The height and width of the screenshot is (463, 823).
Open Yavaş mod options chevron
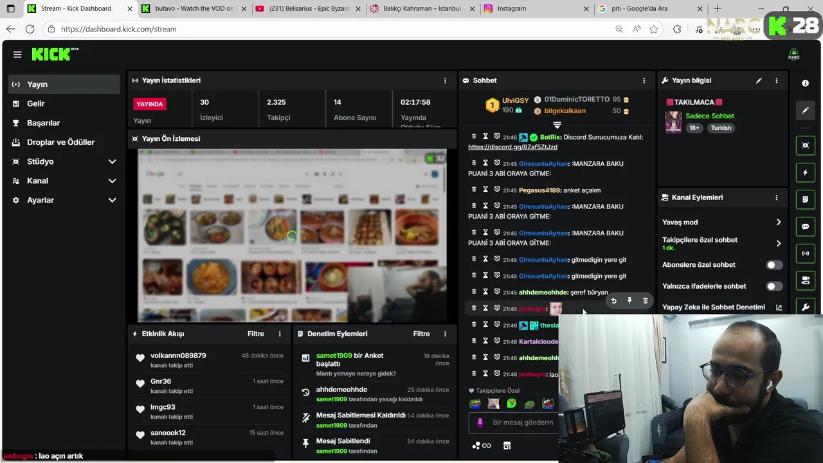(778, 222)
